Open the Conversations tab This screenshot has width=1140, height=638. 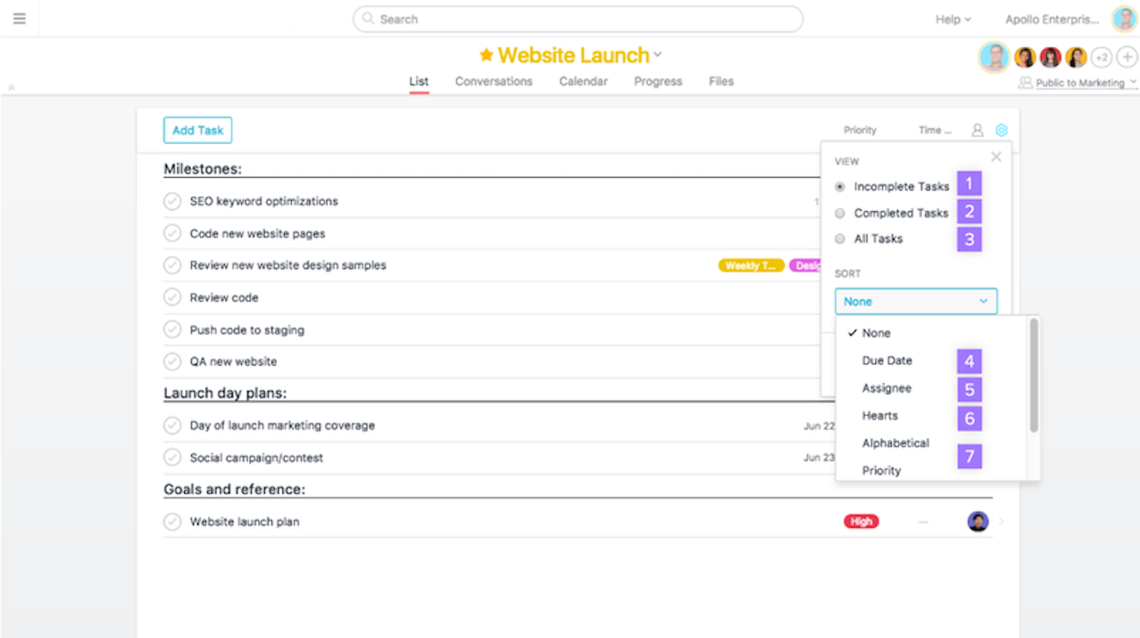(493, 81)
